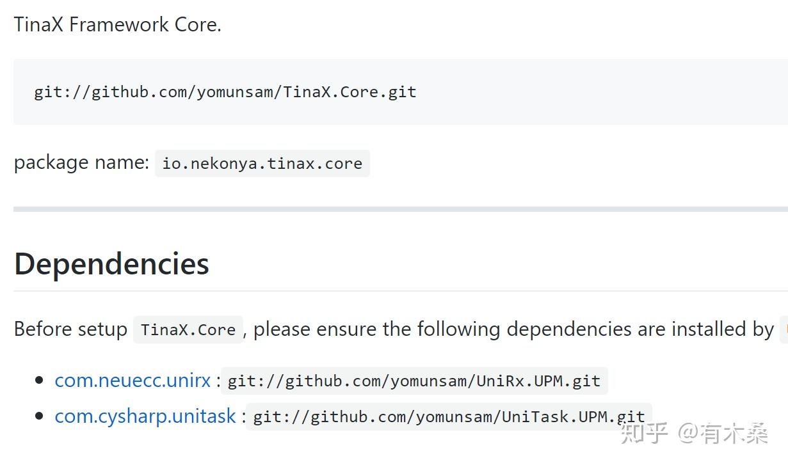Click the TinaX Framework Core title text
Image resolution: width=788 pixels, height=465 pixels.
coord(117,24)
